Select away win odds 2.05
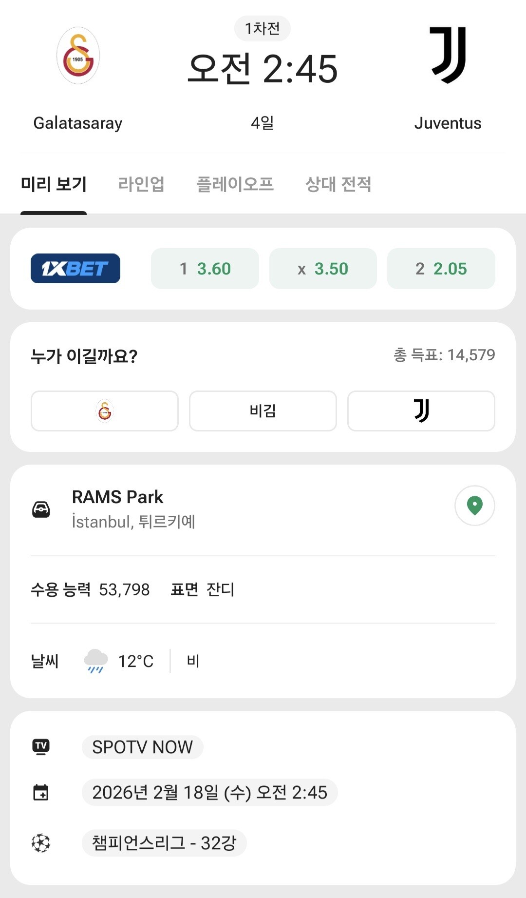526x898 pixels. (x=441, y=269)
